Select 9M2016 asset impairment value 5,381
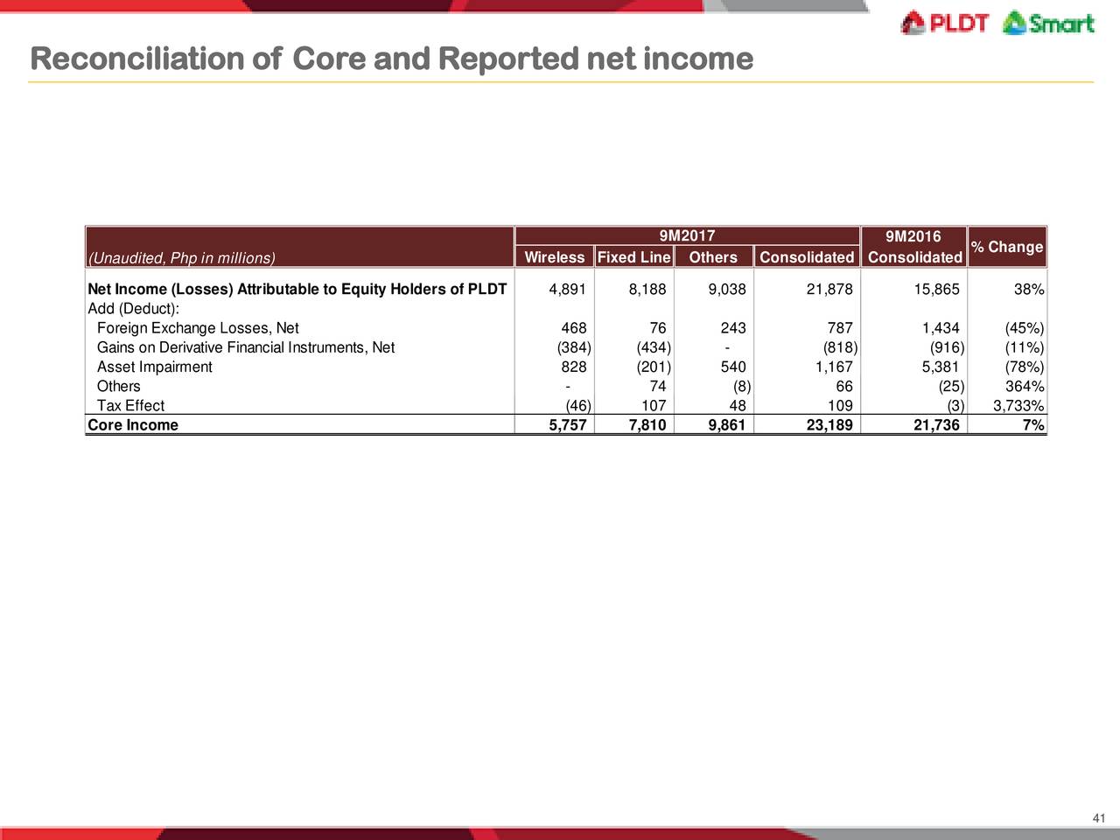Image resolution: width=1120 pixels, height=840 pixels. pos(941,367)
